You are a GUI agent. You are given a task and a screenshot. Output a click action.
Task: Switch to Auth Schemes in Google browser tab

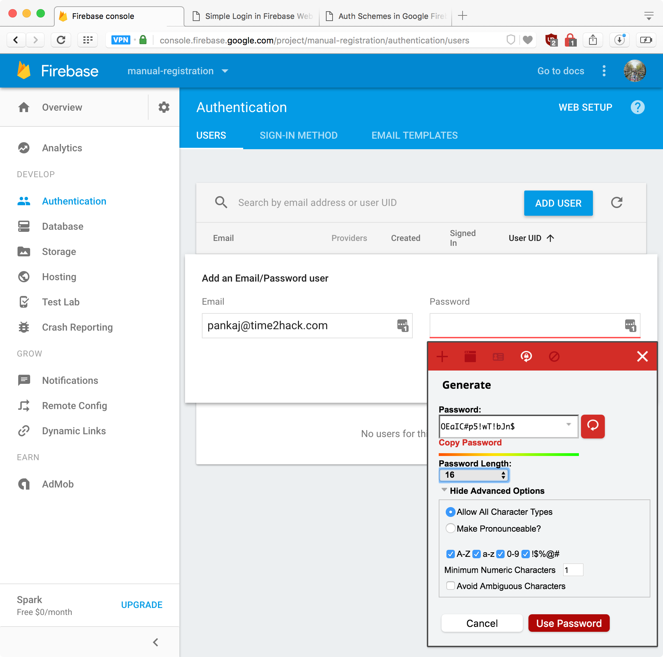point(386,16)
